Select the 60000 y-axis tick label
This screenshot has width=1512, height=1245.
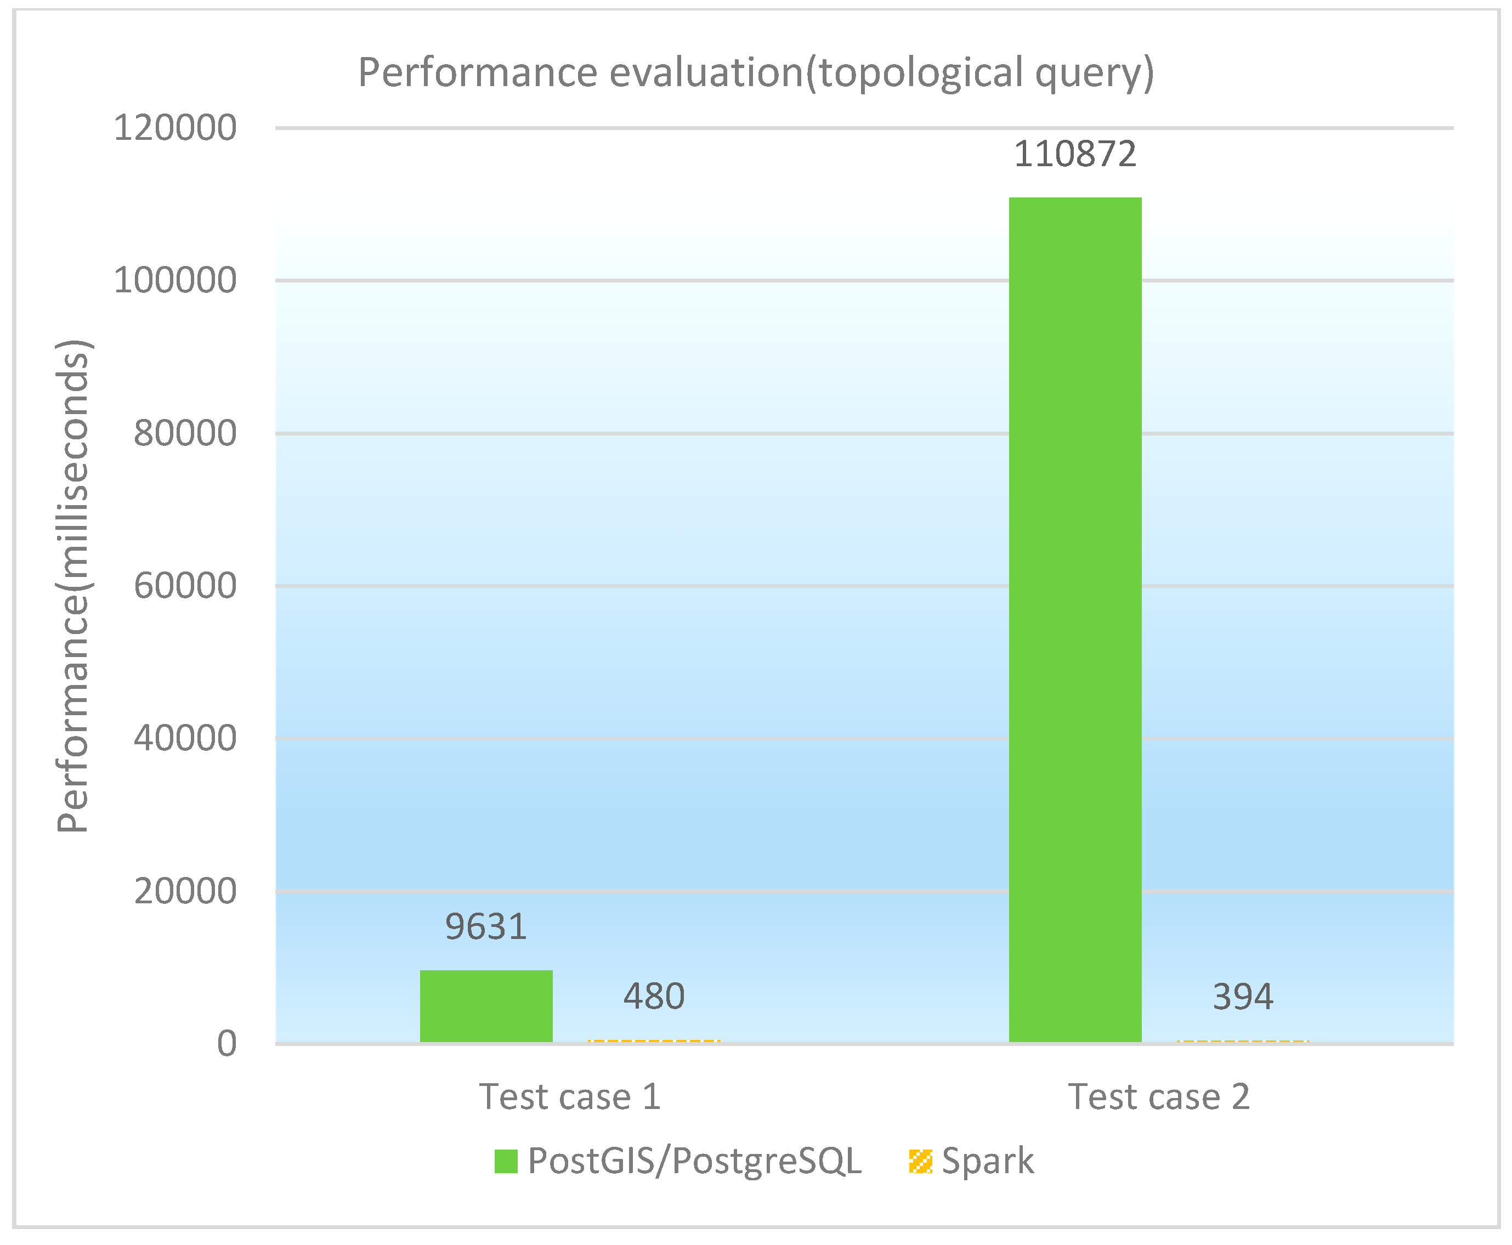[185, 586]
